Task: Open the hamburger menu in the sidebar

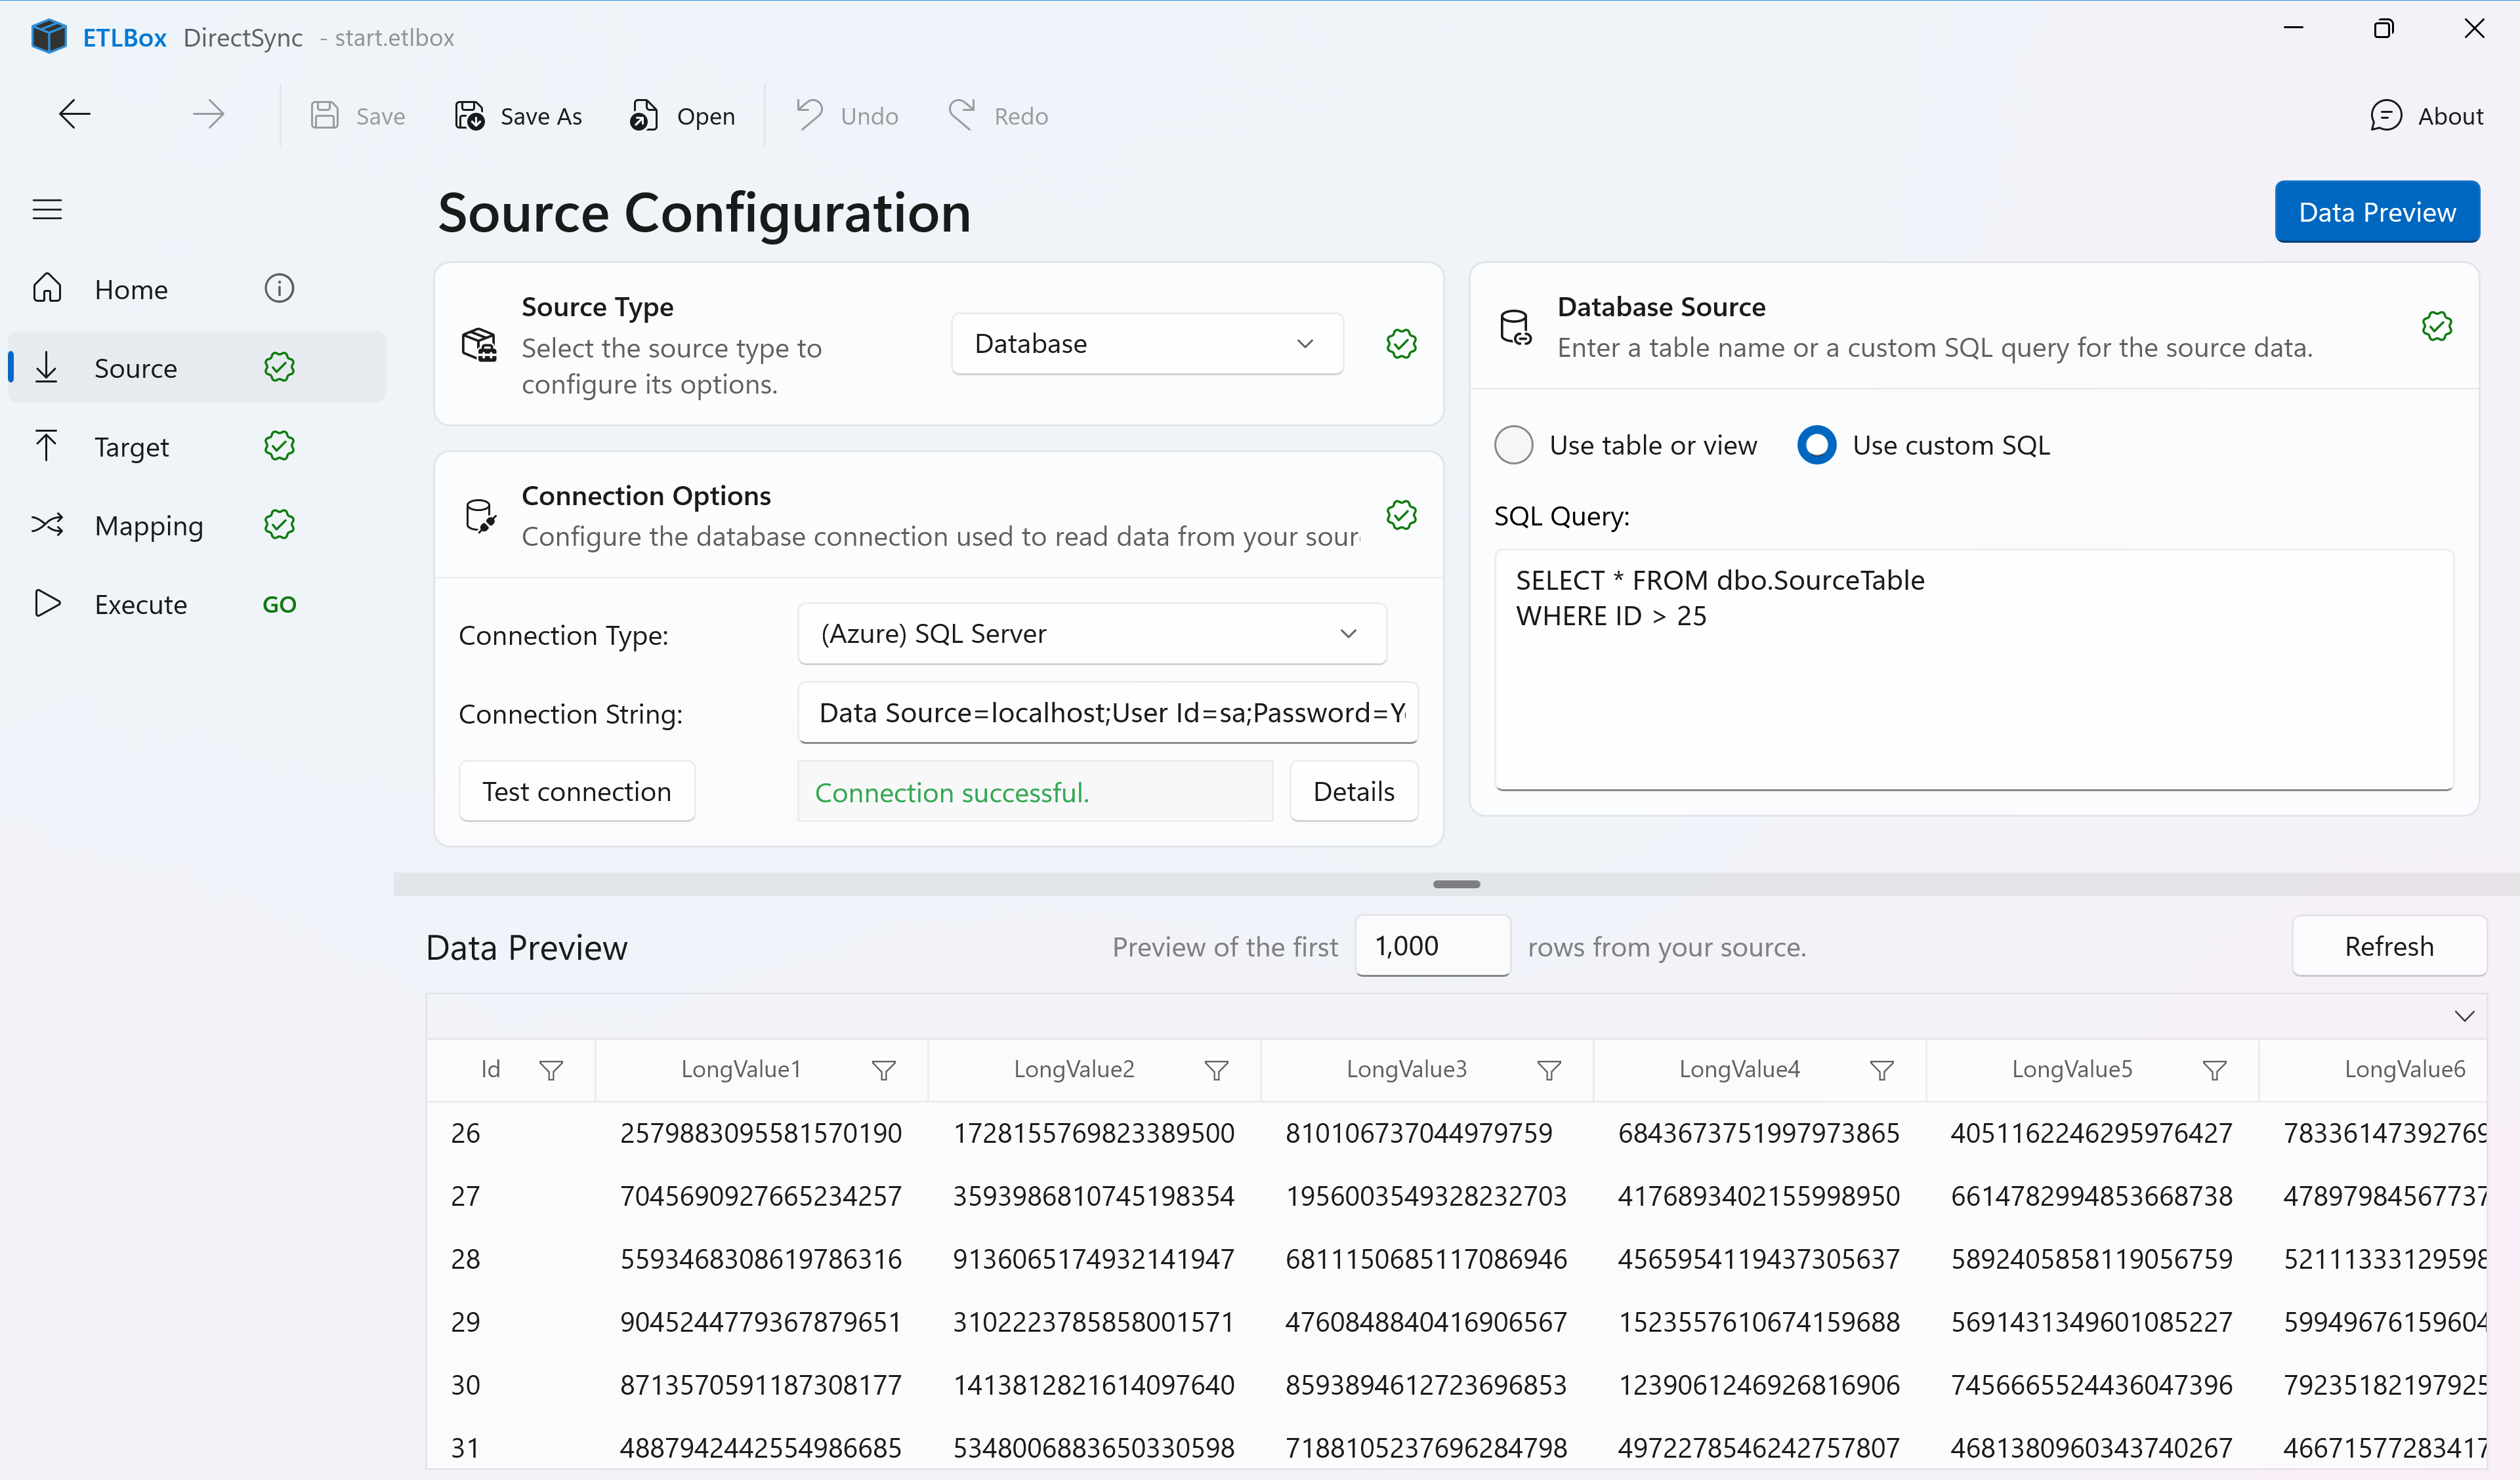Action: [x=47, y=209]
